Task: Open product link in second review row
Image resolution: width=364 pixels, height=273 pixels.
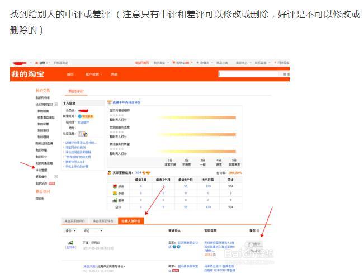Action: click(x=219, y=268)
